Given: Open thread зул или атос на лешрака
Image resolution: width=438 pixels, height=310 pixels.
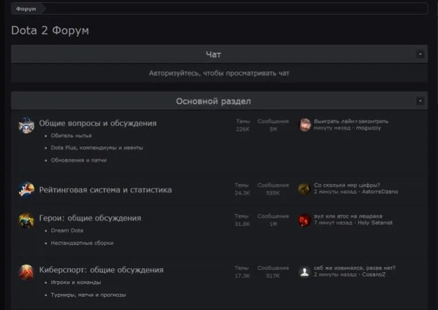Looking at the screenshot, I should [348, 216].
